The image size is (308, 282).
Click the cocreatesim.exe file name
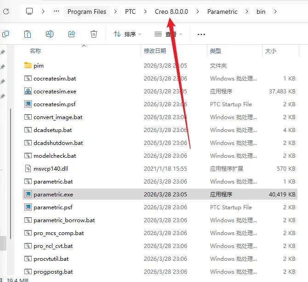(x=55, y=92)
